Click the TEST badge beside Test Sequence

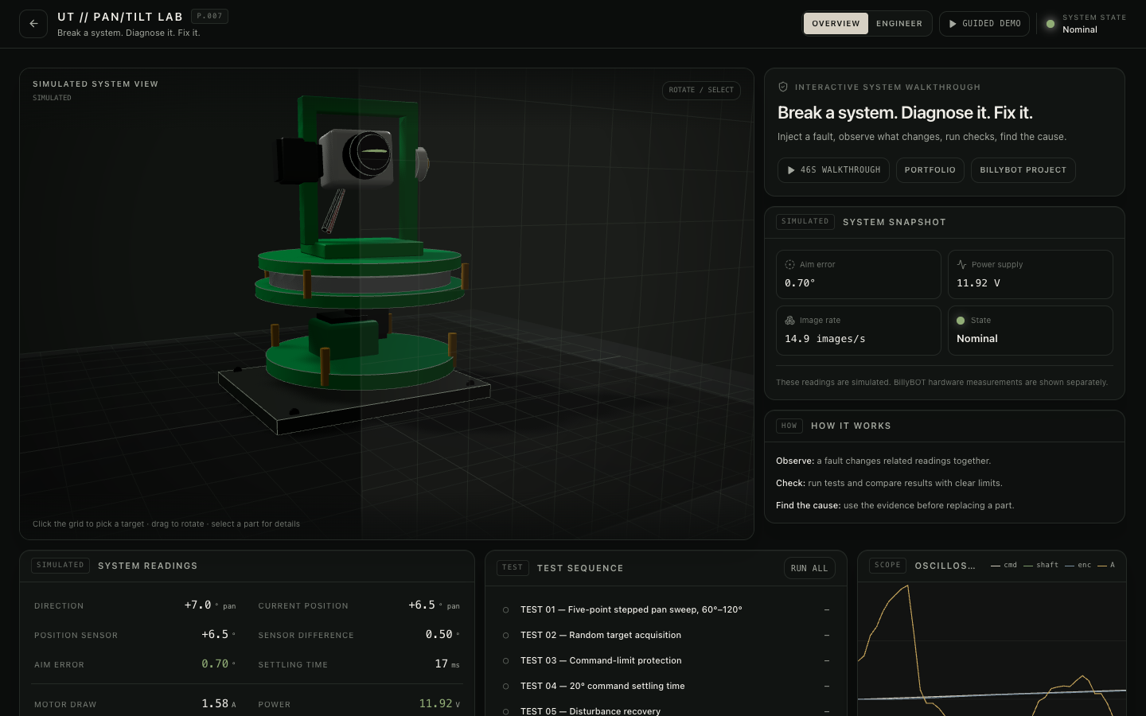pos(513,568)
